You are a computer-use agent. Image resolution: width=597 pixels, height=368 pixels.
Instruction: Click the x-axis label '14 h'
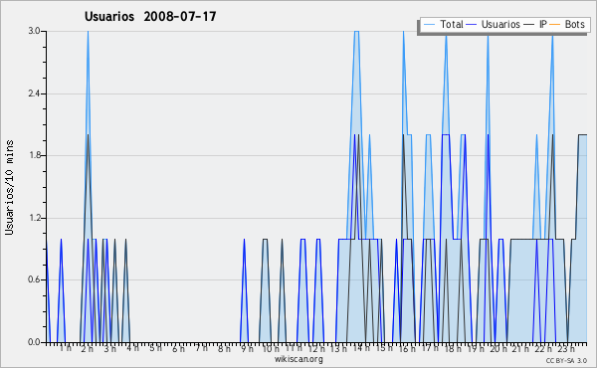click(x=361, y=348)
